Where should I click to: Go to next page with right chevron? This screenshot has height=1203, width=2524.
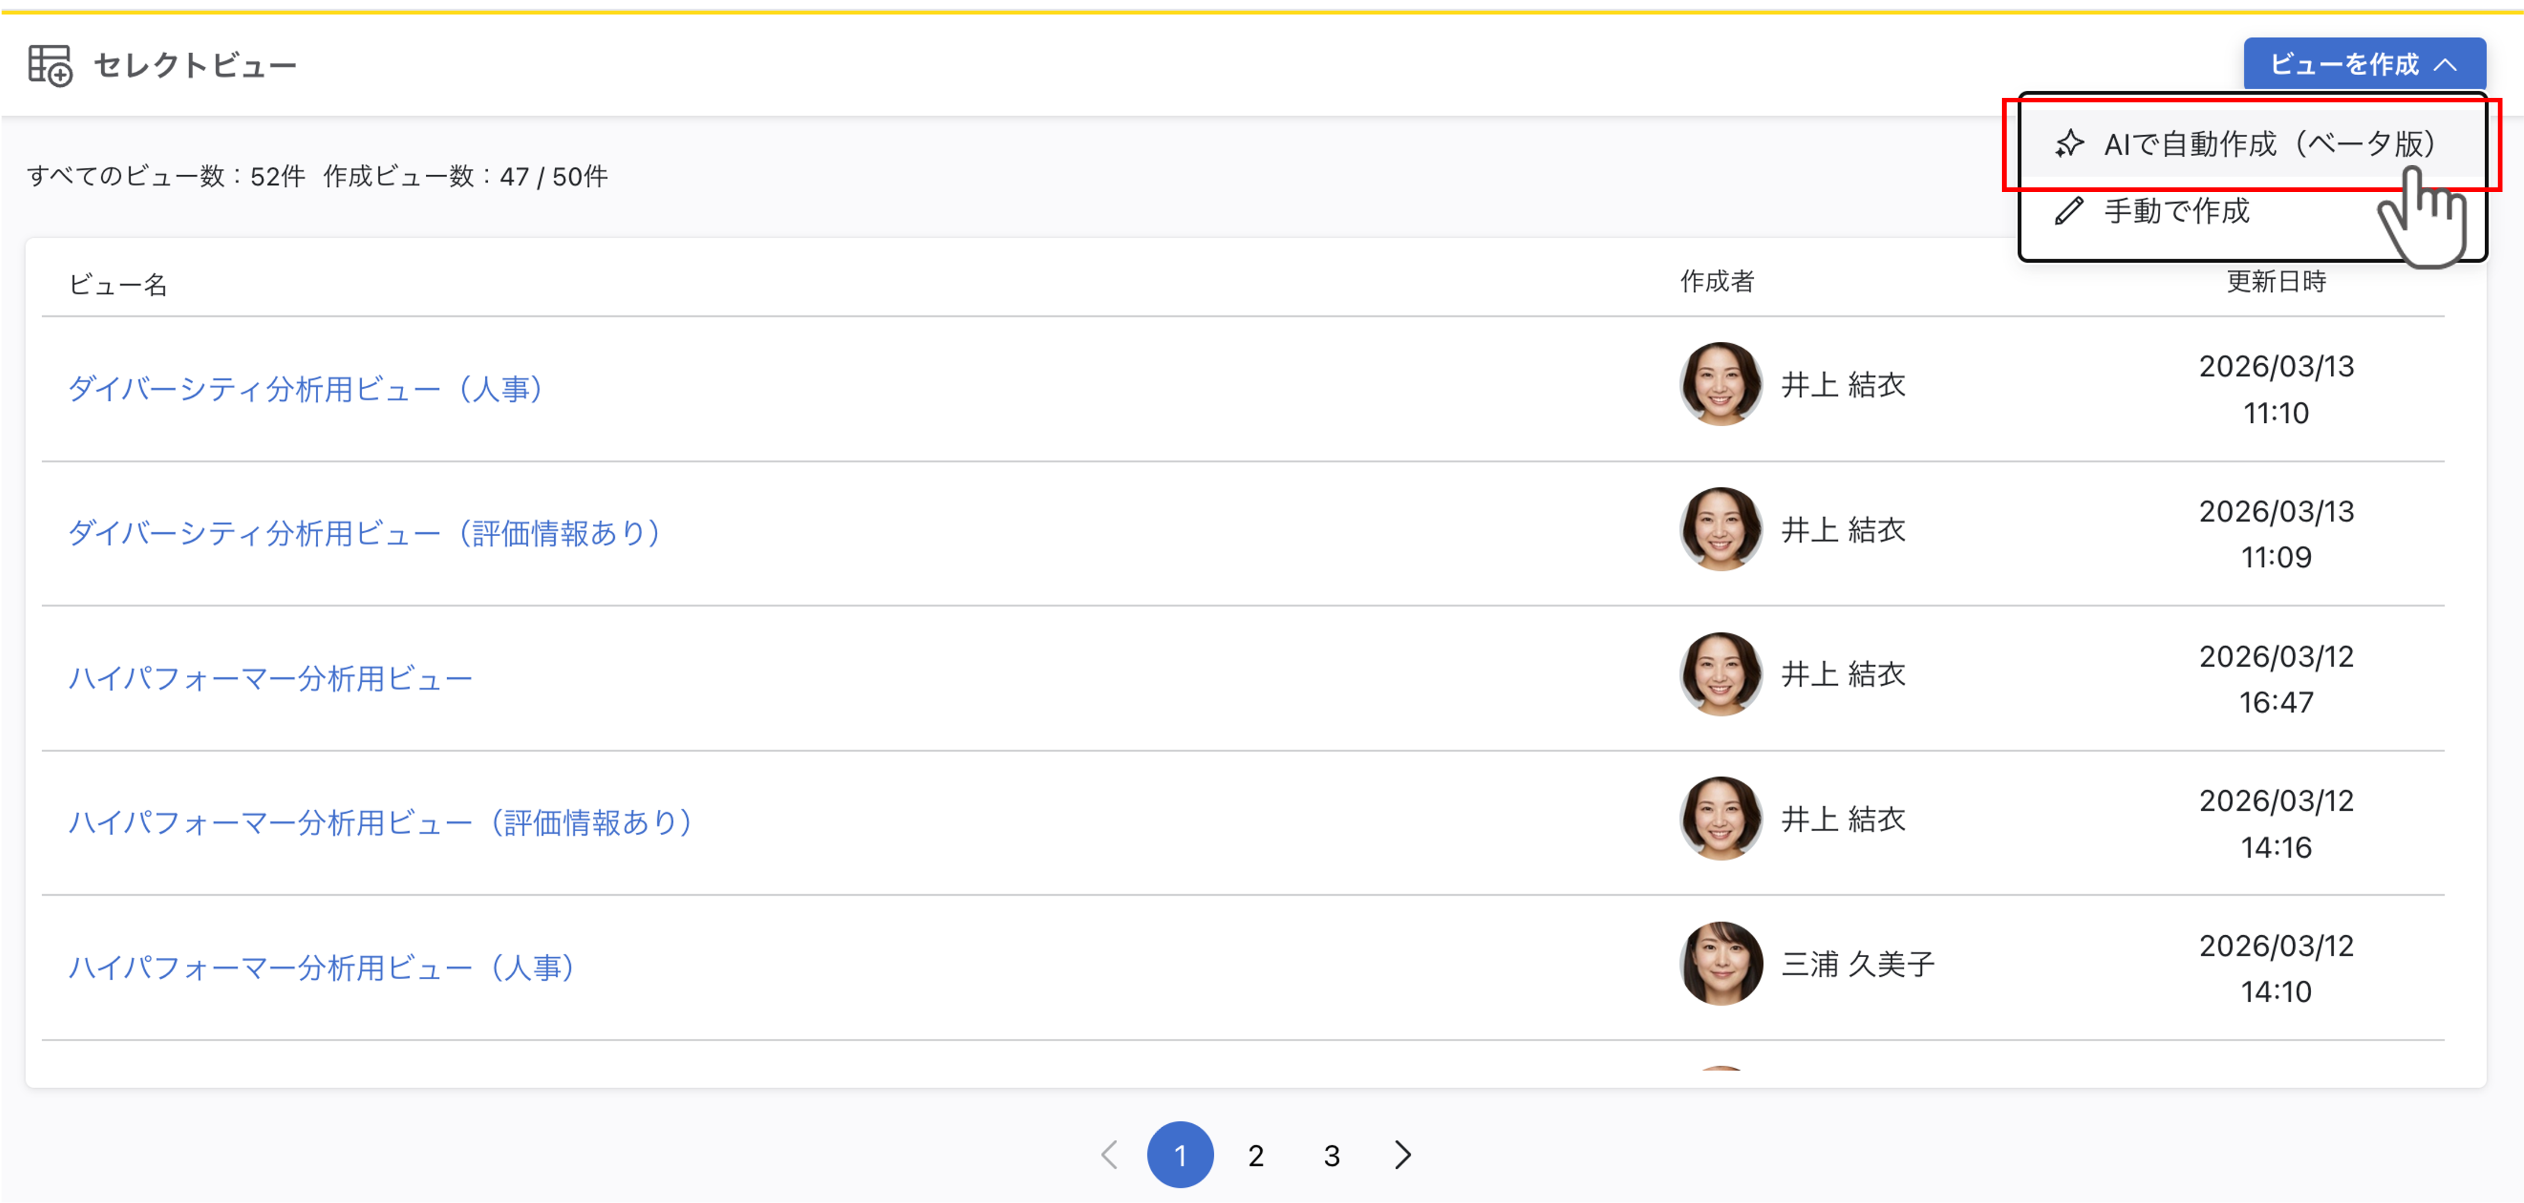(1403, 1155)
